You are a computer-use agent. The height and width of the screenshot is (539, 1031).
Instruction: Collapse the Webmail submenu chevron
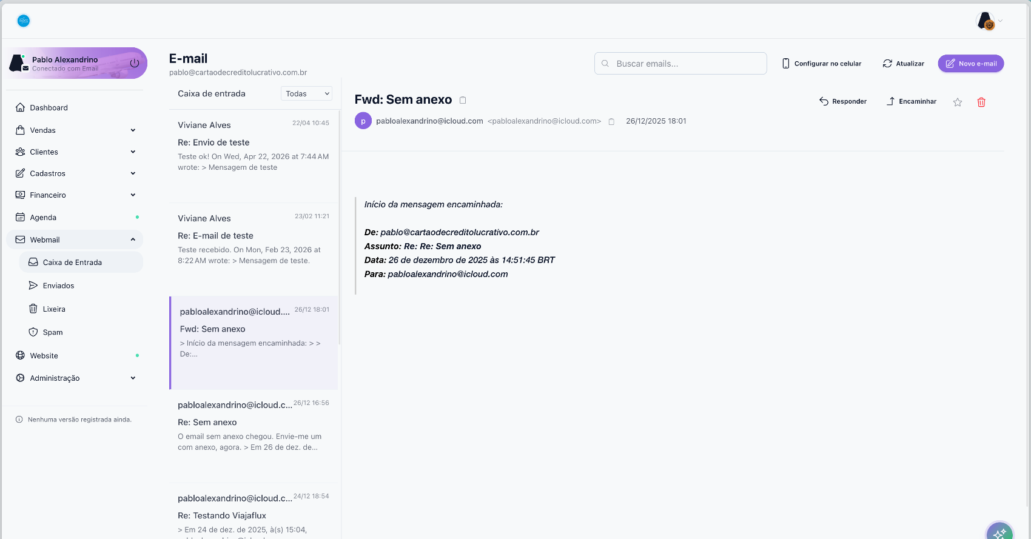[133, 239]
